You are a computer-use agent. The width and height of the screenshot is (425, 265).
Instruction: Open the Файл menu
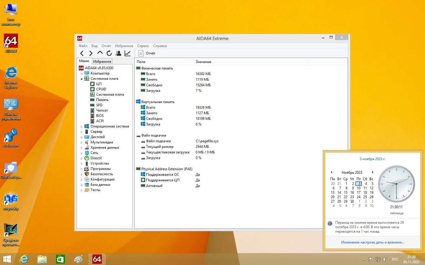pyautogui.click(x=83, y=46)
